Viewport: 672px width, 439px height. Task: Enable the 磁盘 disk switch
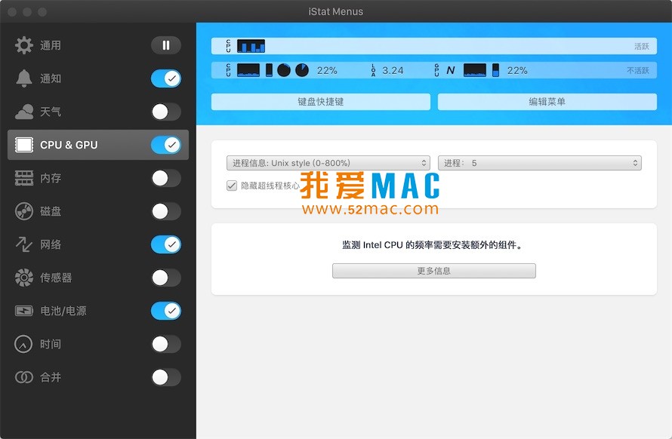coord(166,211)
